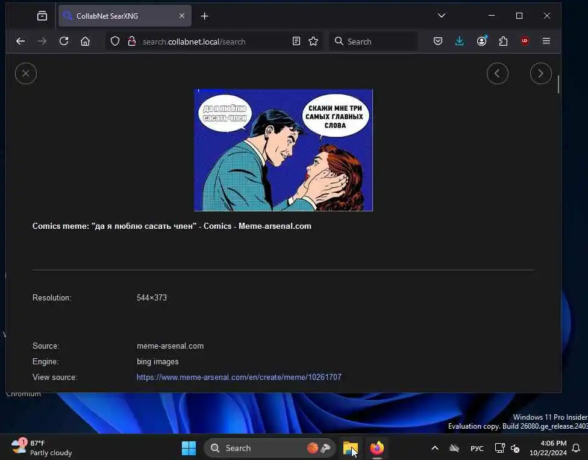
Task: Click the search.collabnet.local address bar
Action: pyautogui.click(x=214, y=42)
